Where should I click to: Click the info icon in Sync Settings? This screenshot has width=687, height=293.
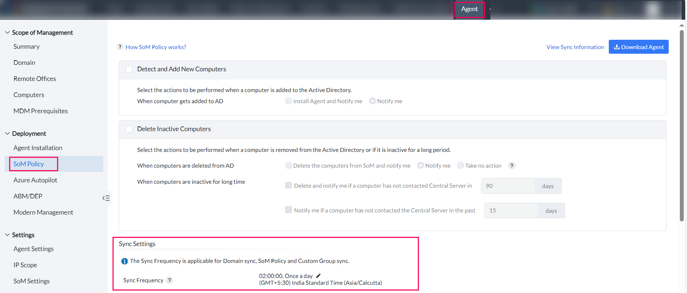(x=124, y=261)
